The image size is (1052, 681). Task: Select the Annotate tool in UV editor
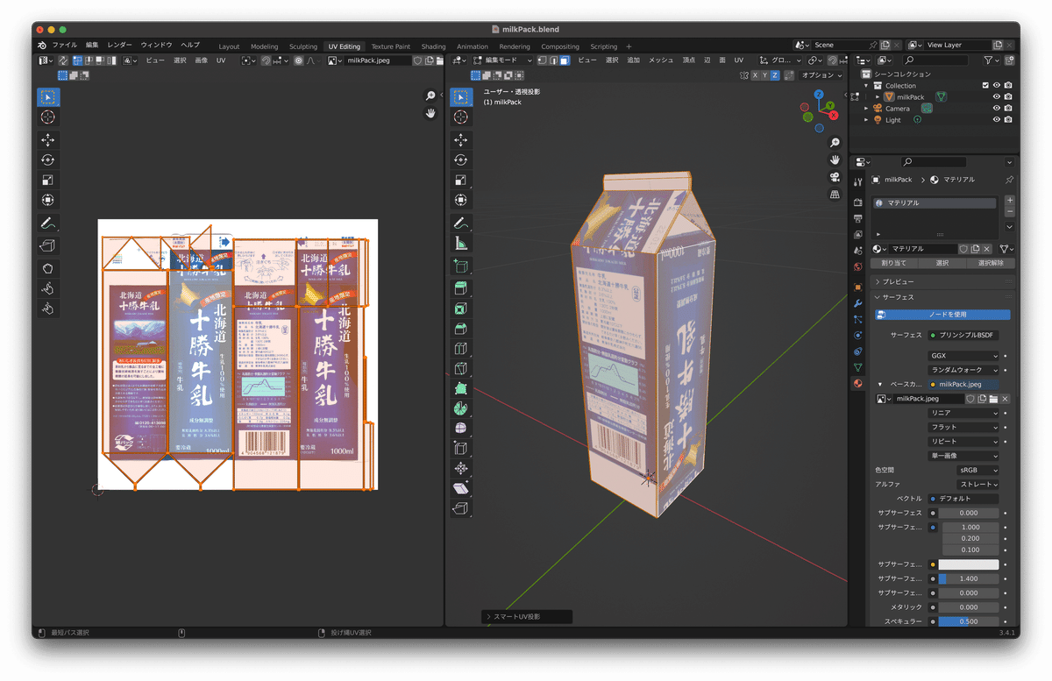pyautogui.click(x=48, y=223)
